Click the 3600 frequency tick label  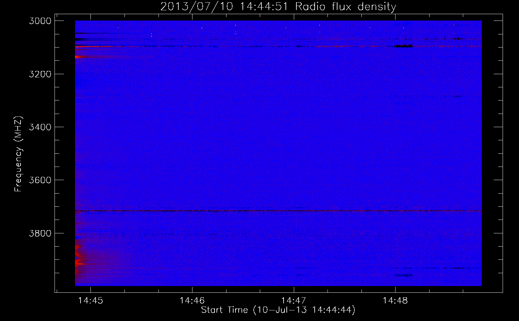click(x=40, y=180)
